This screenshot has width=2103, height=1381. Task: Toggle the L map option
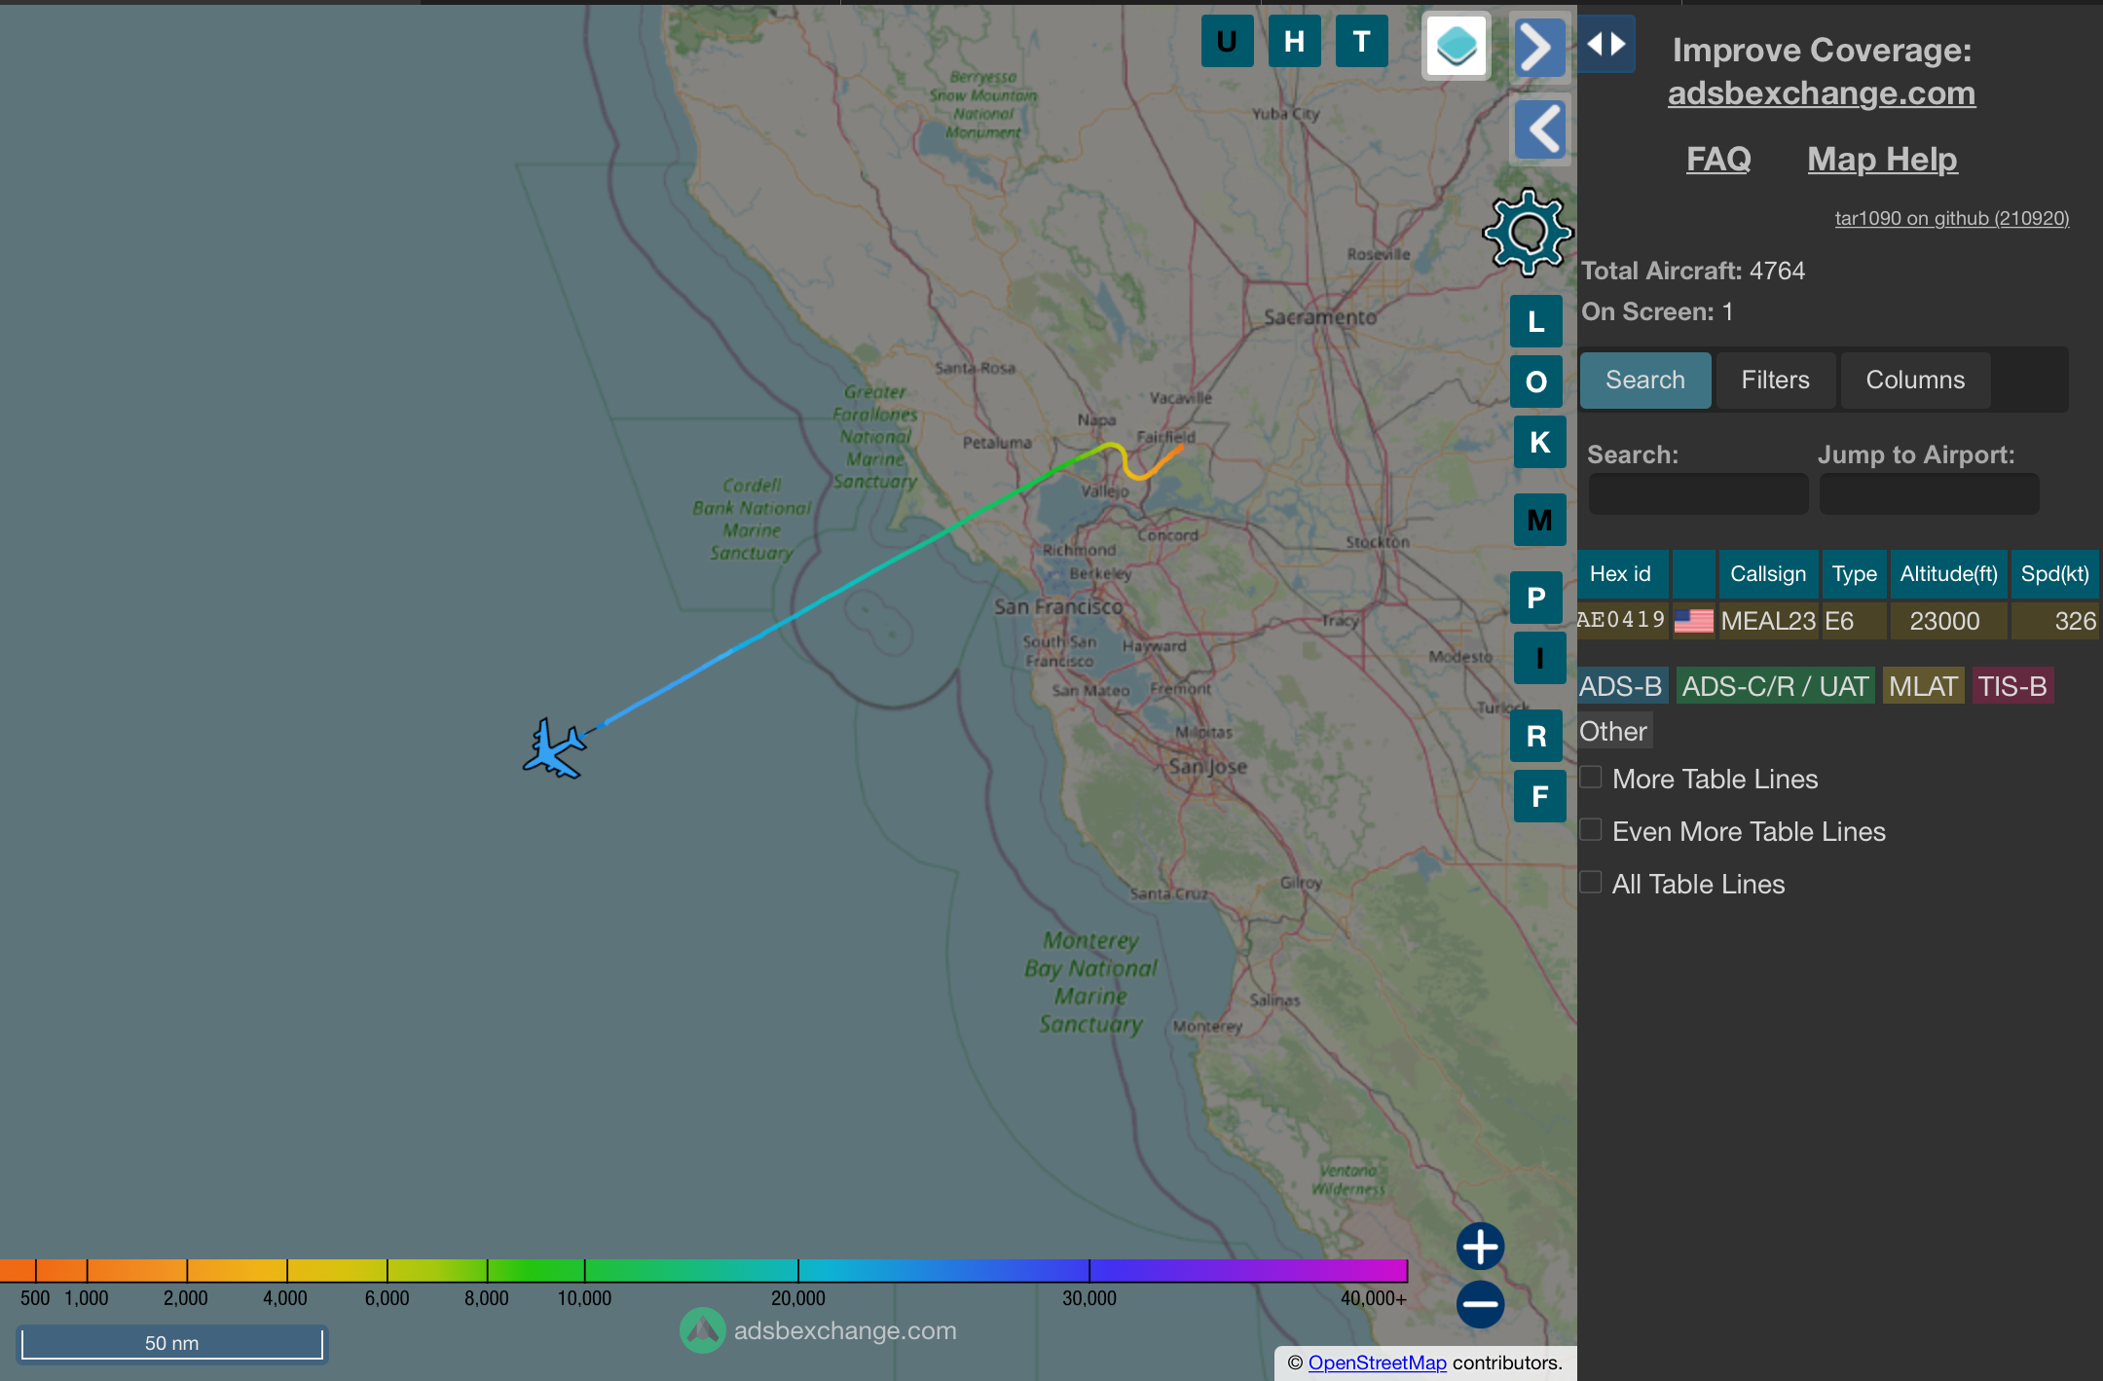(1536, 321)
